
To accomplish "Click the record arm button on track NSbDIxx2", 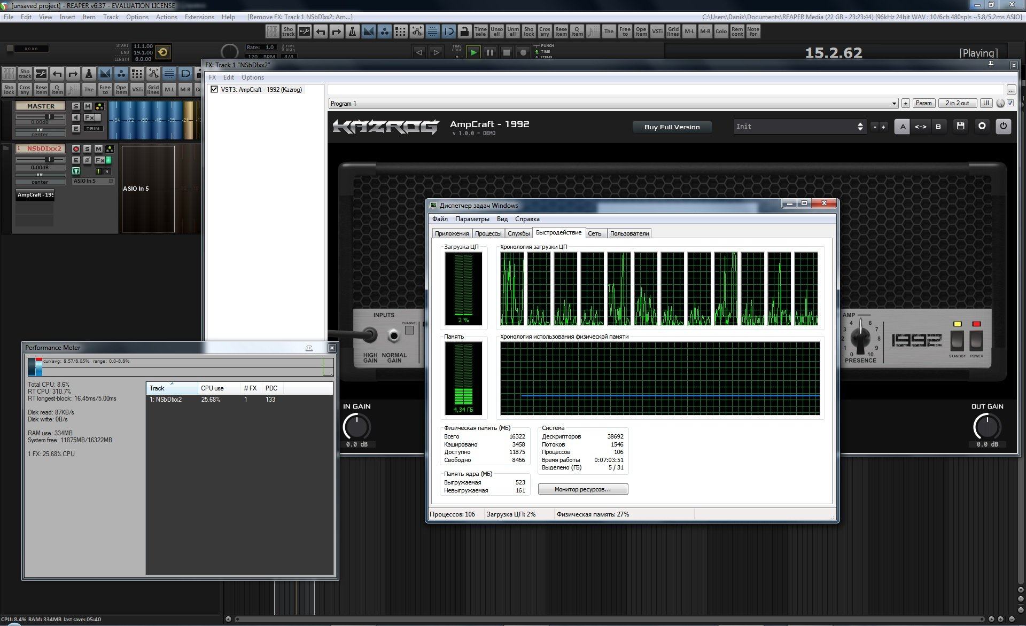I will (x=76, y=149).
